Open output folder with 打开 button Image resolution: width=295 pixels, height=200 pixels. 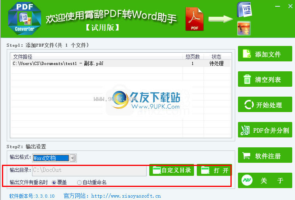point(214,170)
